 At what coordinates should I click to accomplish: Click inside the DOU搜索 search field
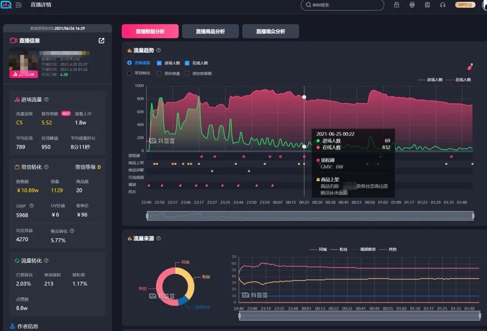pyautogui.click(x=342, y=5)
